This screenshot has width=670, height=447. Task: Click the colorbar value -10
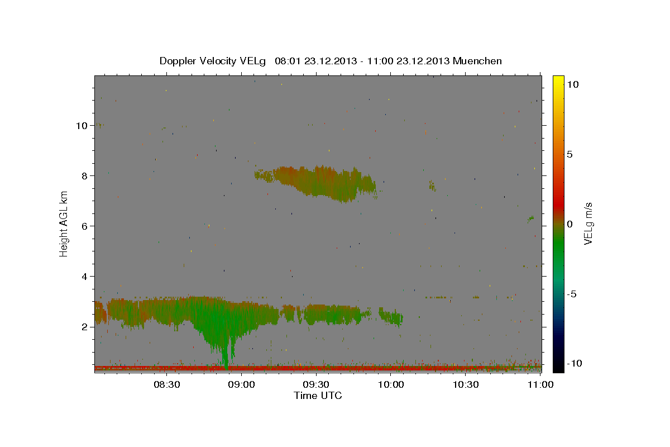tap(575, 363)
